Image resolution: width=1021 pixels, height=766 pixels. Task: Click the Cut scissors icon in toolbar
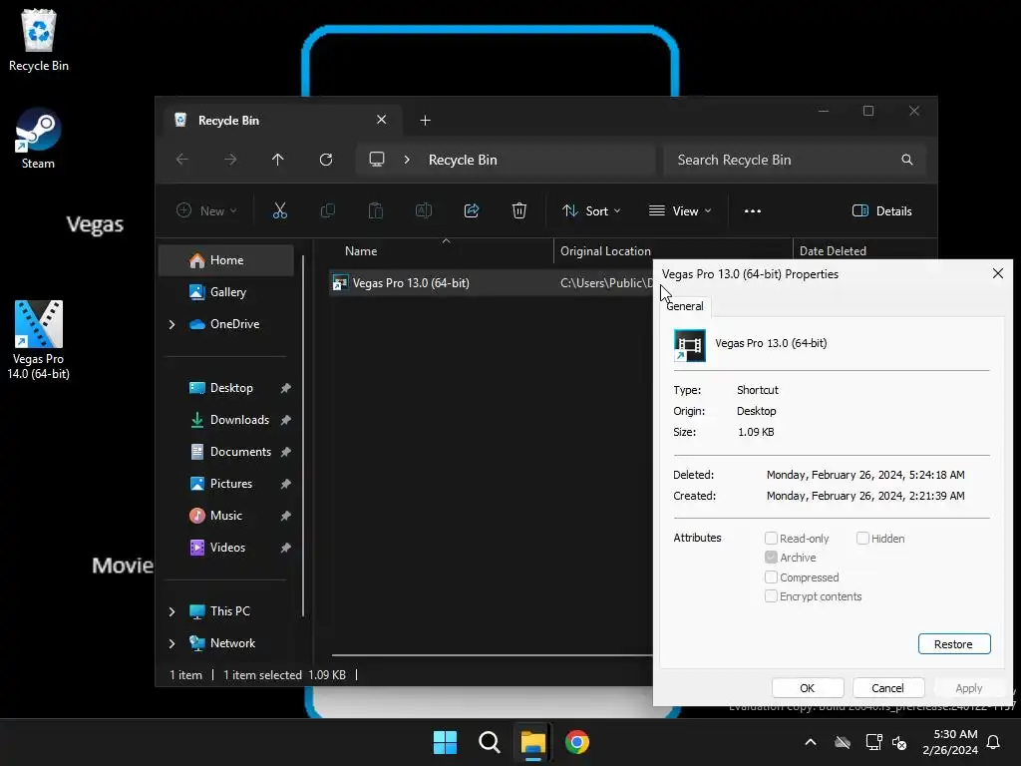279,211
